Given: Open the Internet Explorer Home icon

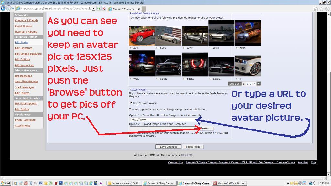Looking at the screenshot, I should (316, 9).
